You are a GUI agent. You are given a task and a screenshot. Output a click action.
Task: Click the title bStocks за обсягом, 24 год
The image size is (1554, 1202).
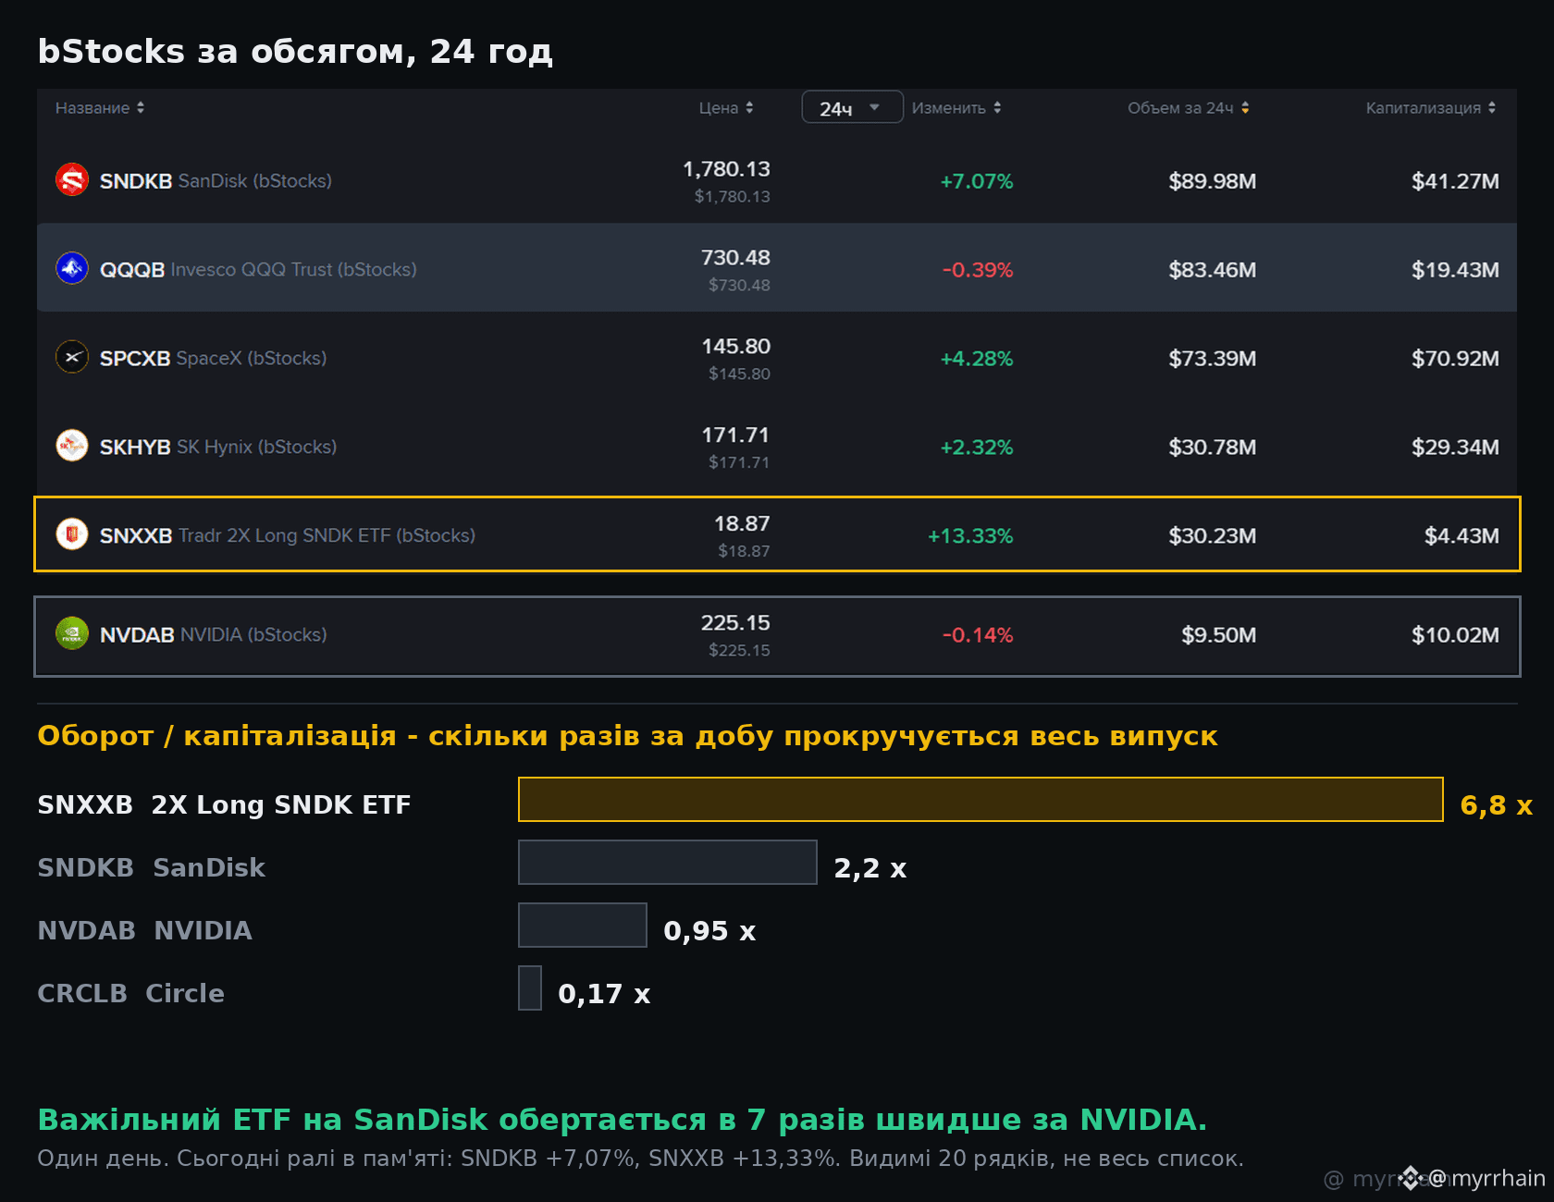[x=295, y=52]
